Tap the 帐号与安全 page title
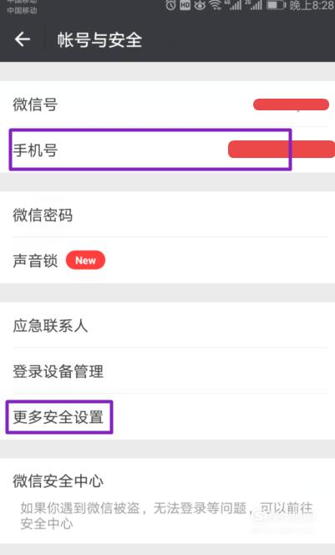335x555 pixels. [x=99, y=39]
